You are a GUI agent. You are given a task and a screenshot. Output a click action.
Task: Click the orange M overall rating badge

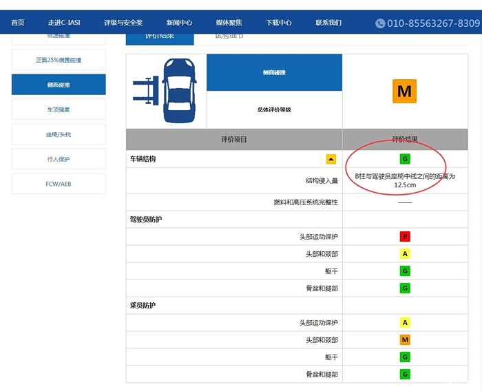(404, 91)
